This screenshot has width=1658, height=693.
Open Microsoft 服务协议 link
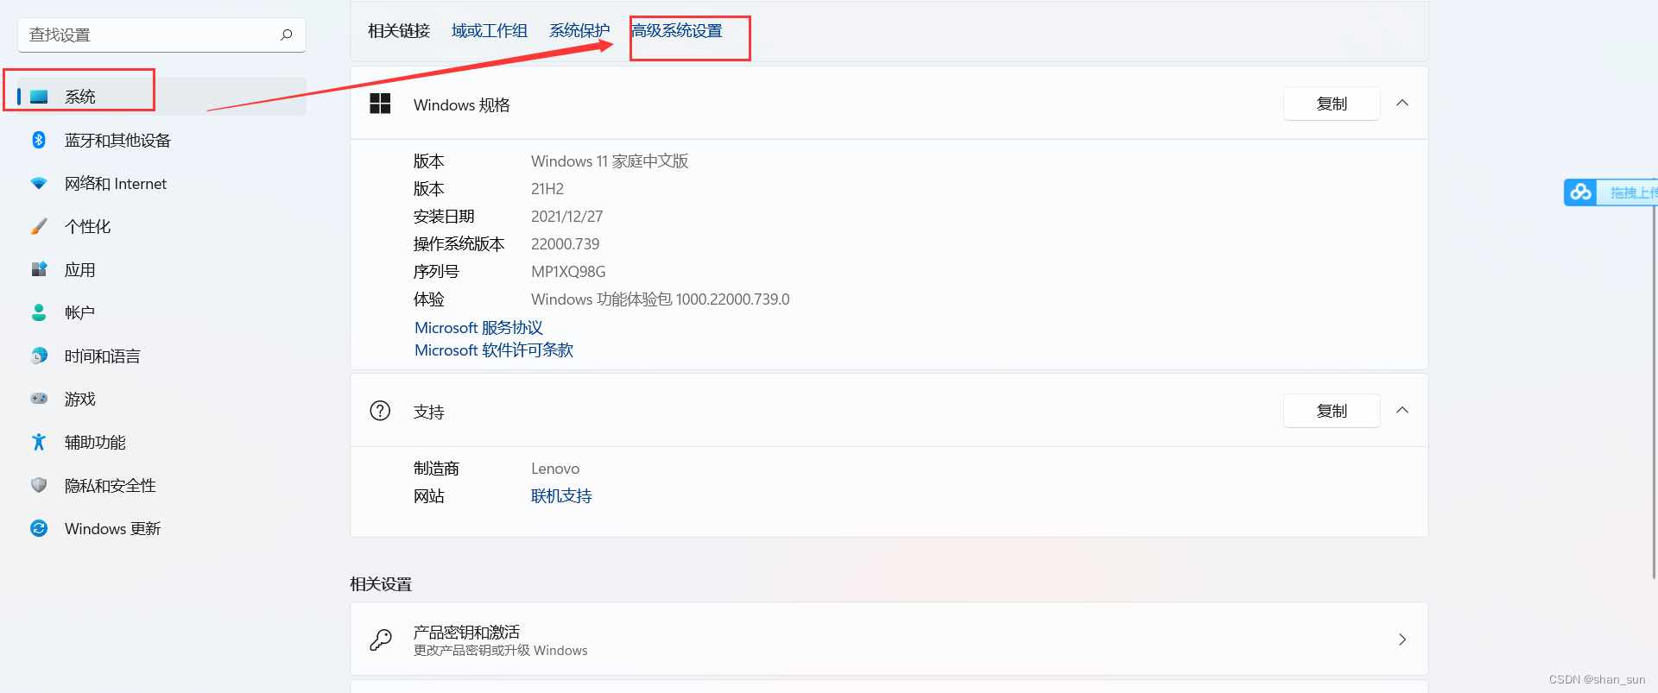pyautogui.click(x=478, y=328)
